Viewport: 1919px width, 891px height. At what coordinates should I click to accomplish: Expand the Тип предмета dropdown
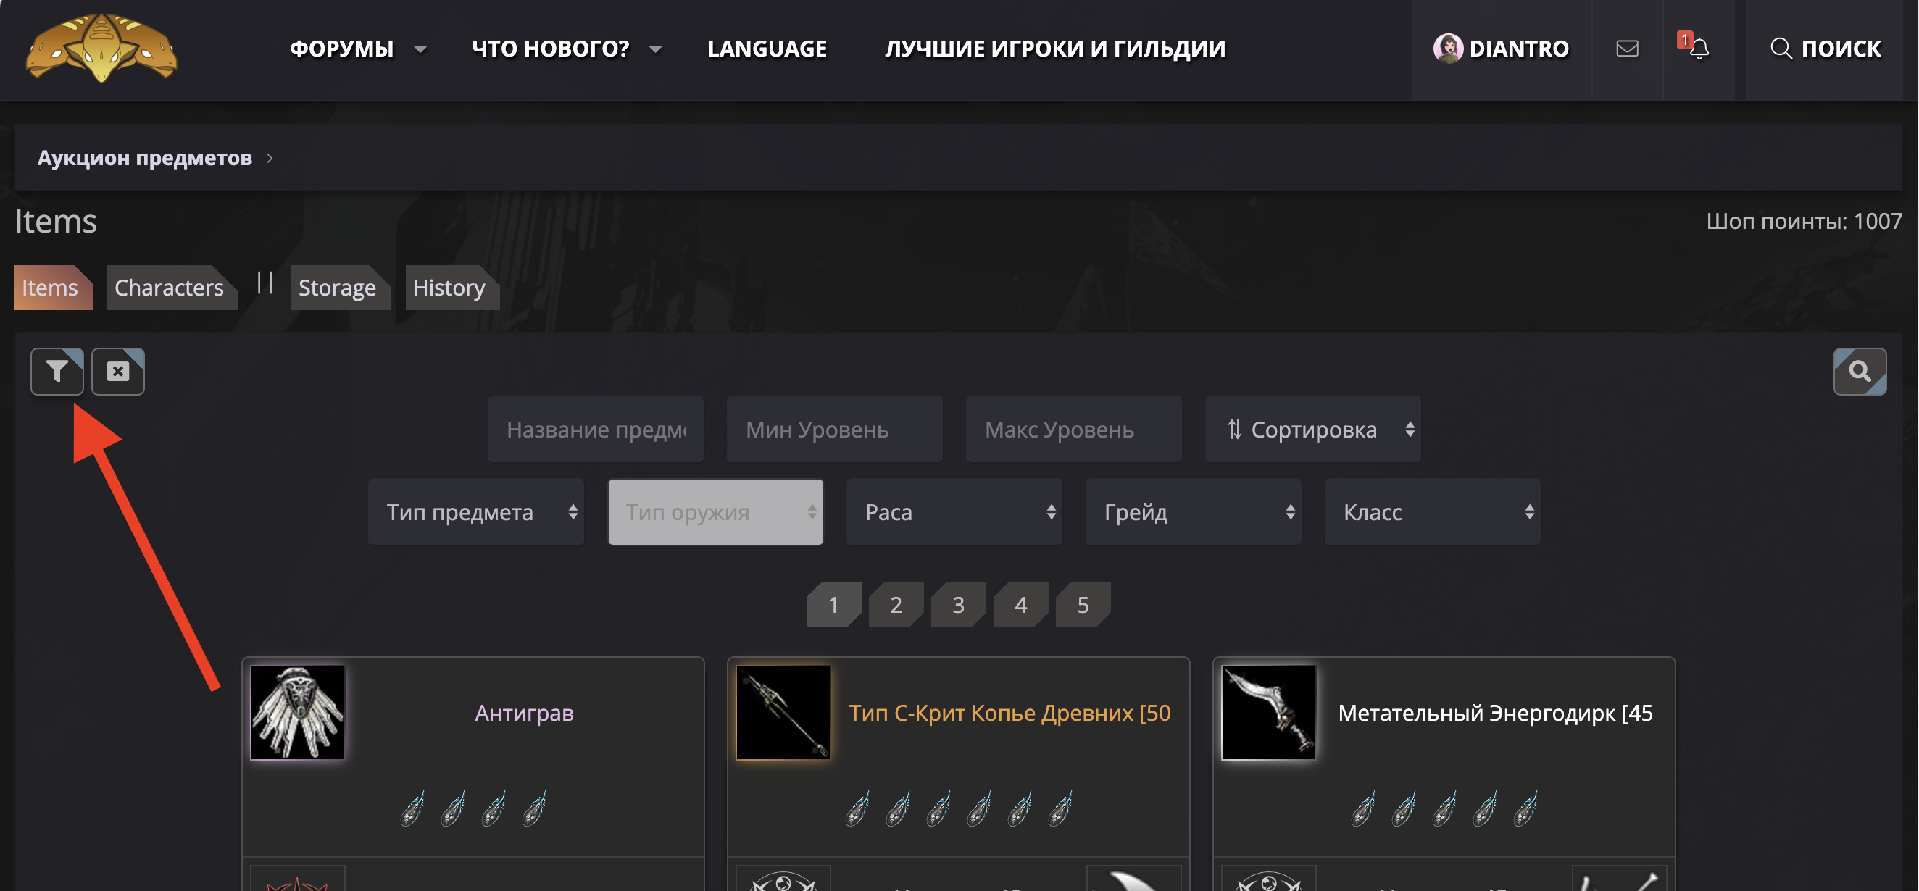[x=475, y=512]
